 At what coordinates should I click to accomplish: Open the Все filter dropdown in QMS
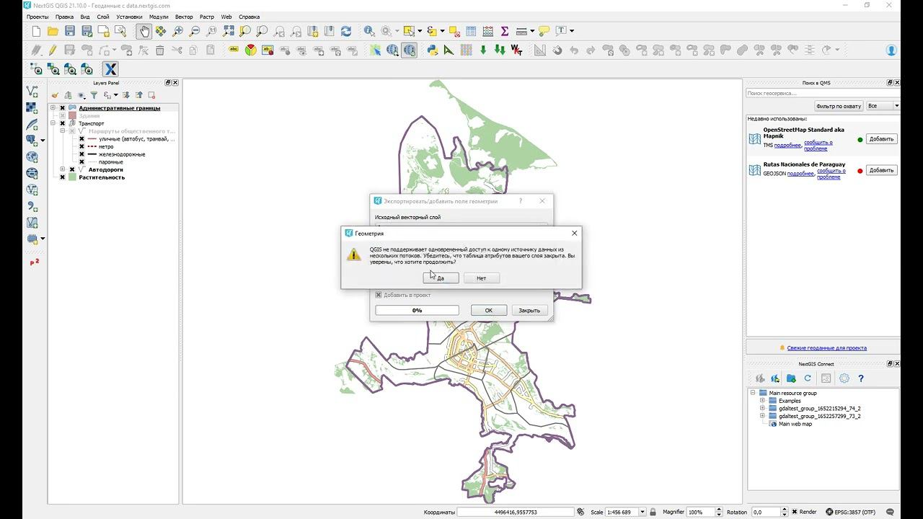(x=883, y=106)
